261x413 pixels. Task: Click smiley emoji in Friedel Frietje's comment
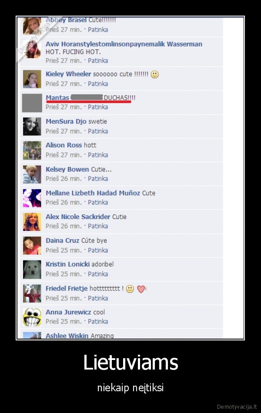point(130,289)
